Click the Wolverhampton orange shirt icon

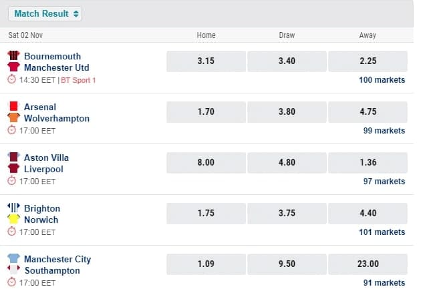13,118
